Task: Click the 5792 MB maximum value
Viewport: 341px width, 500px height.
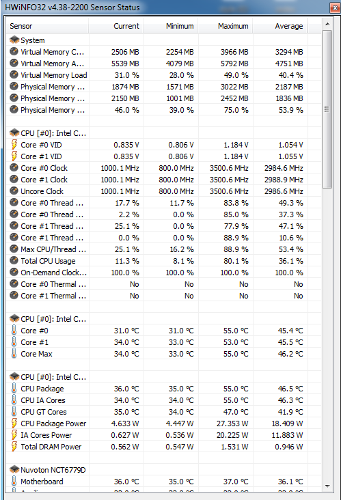Action: pos(234,64)
